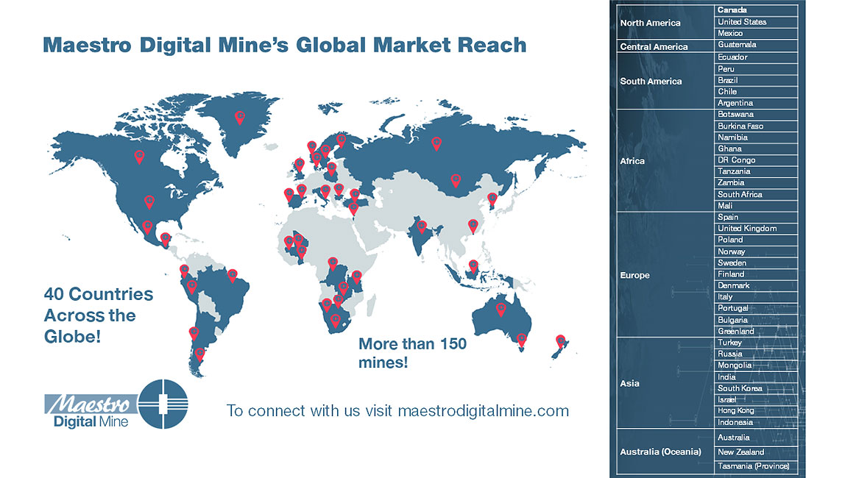Image resolution: width=845 pixels, height=478 pixels.
Task: Click the Denmark table cell
Action: (x=756, y=286)
